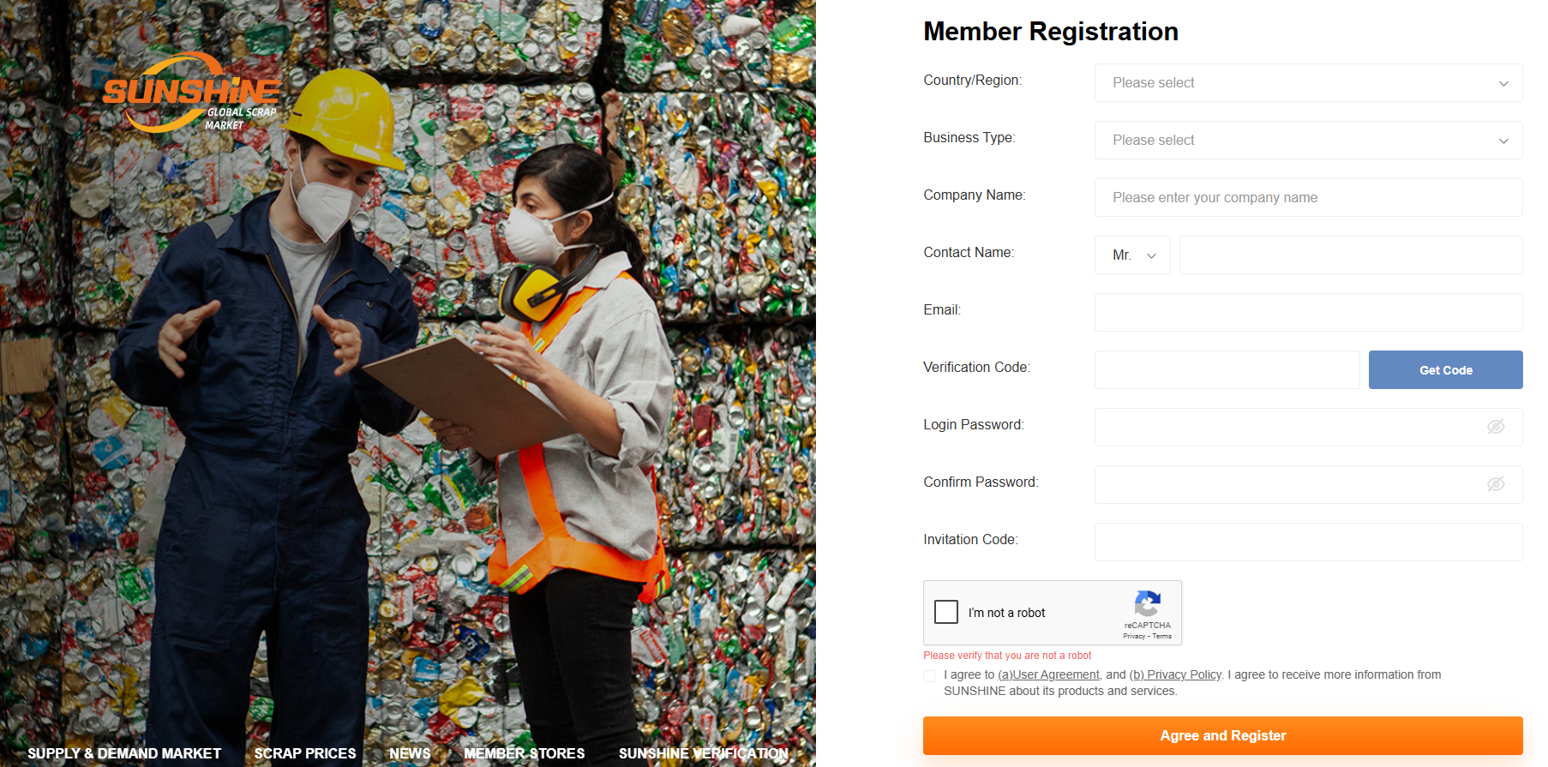Tick the user agreement consent checkbox
1548x767 pixels.
click(929, 676)
